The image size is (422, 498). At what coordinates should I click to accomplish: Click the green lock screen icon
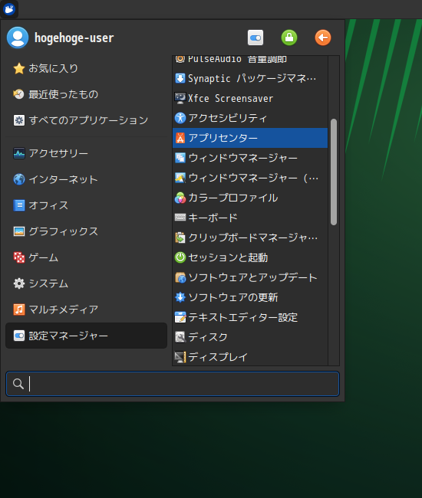click(289, 38)
